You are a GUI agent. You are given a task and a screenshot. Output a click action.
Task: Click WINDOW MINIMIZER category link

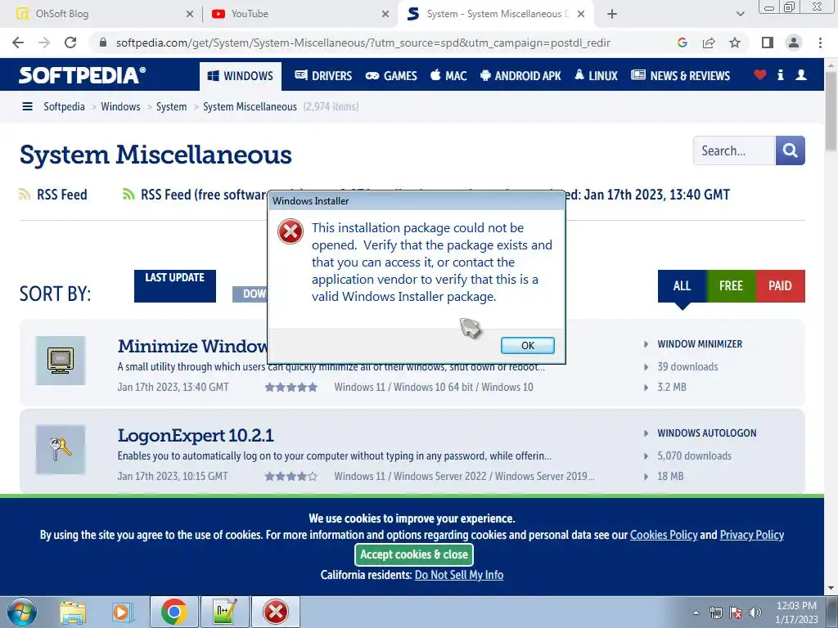(700, 344)
